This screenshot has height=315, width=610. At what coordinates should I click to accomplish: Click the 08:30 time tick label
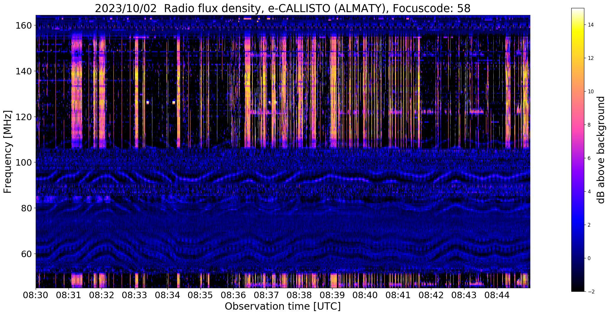tap(36, 295)
